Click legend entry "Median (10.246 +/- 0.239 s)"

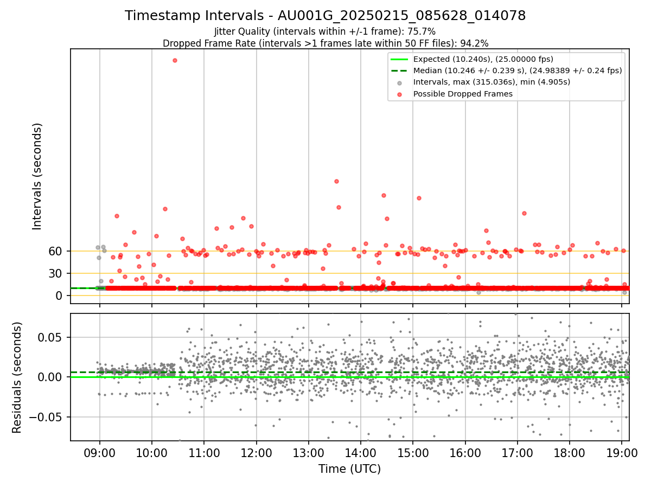(x=518, y=70)
